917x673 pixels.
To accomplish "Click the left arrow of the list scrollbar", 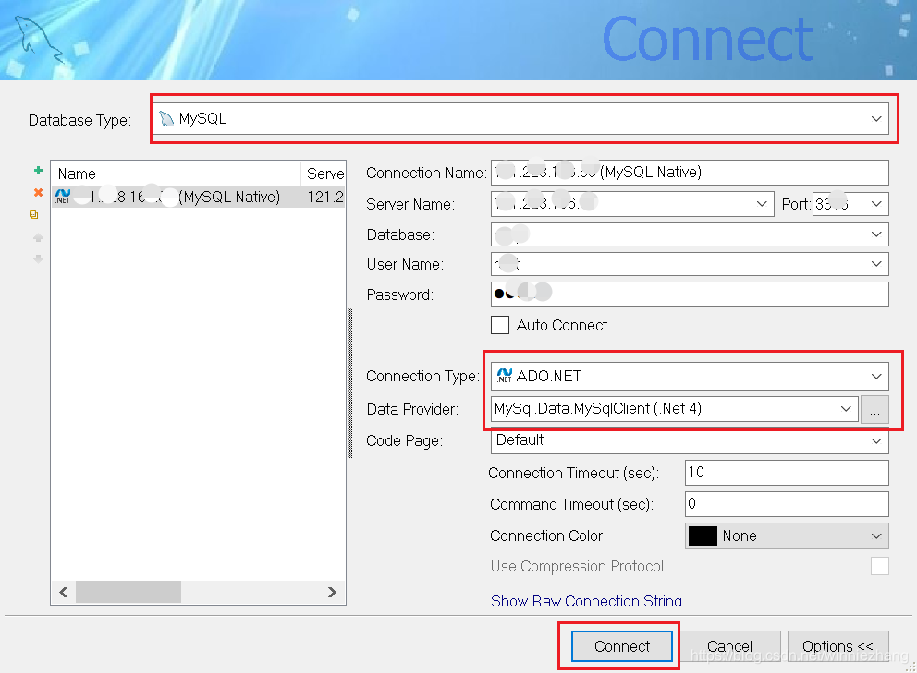I will [x=64, y=593].
